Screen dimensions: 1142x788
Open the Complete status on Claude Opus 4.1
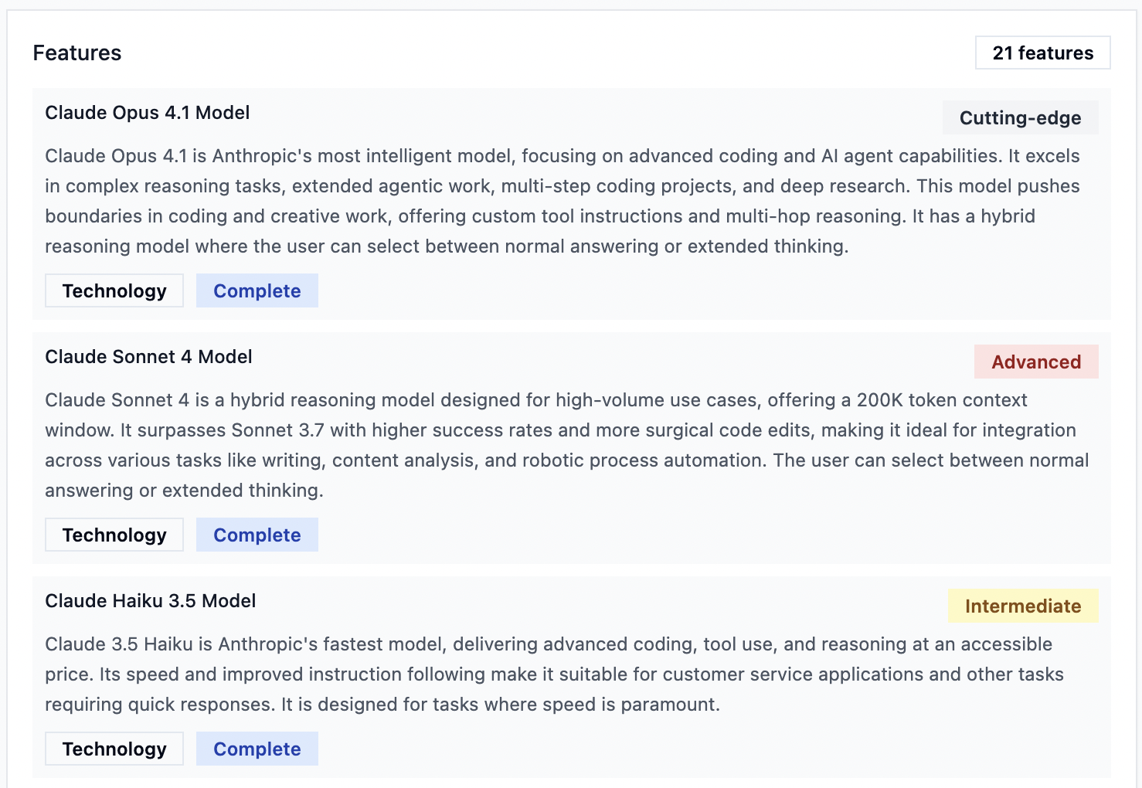257,290
